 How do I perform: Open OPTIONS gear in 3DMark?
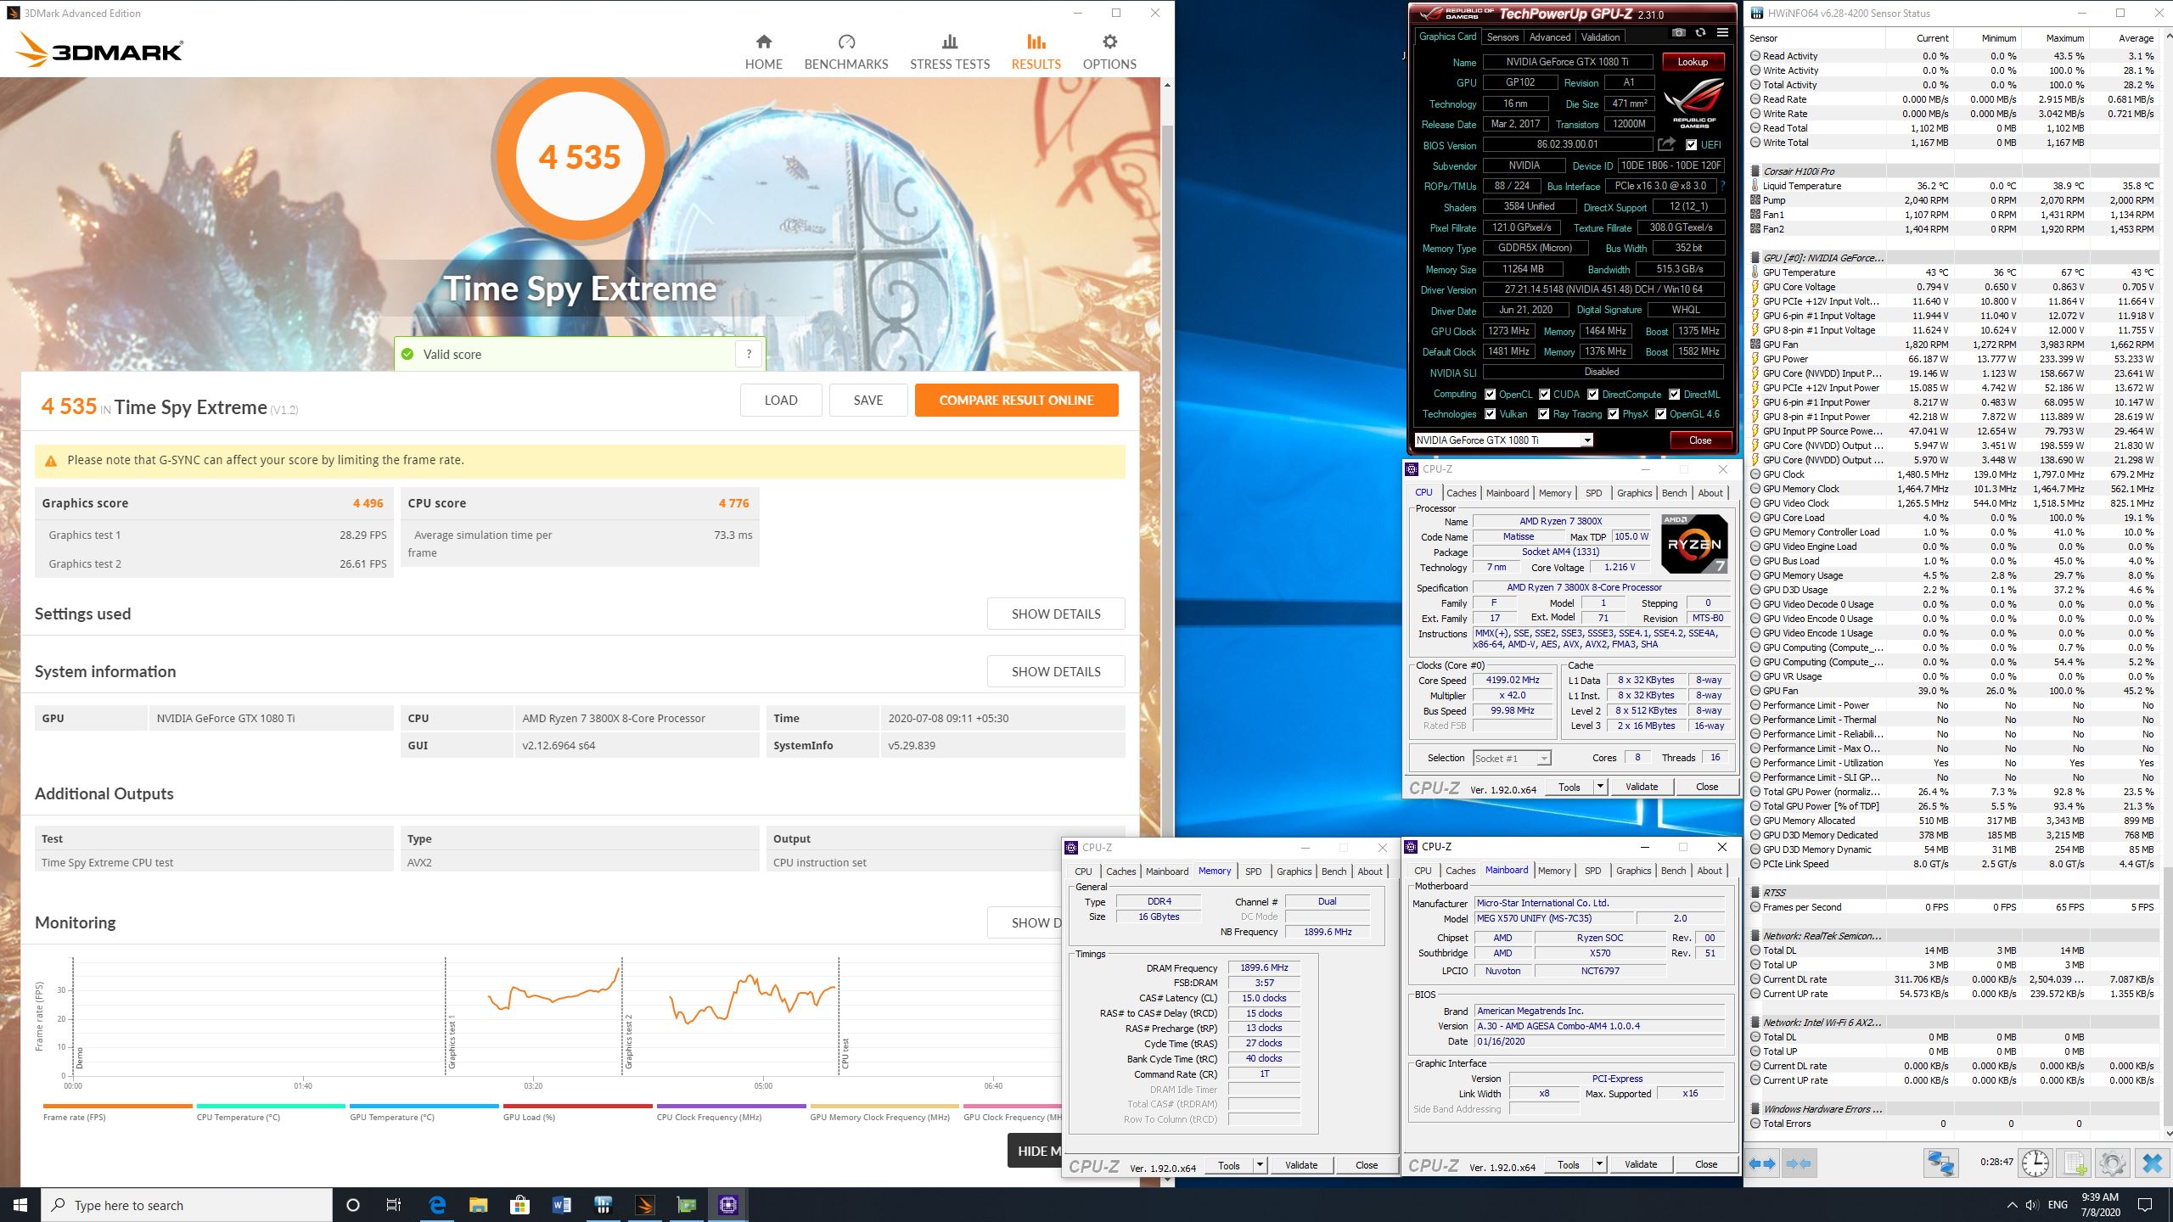pos(1109,52)
